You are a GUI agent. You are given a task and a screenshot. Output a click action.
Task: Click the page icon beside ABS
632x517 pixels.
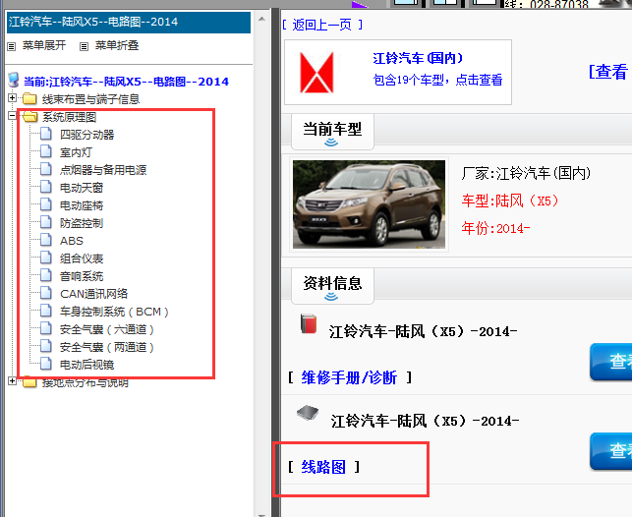(x=46, y=240)
